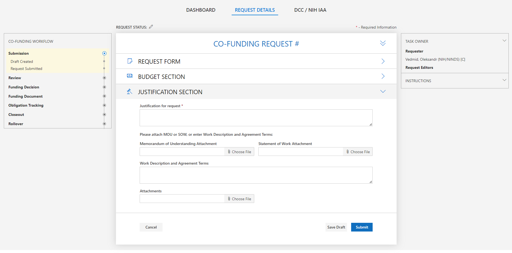Click the Budget Section money icon
512x253 pixels.
click(x=130, y=76)
